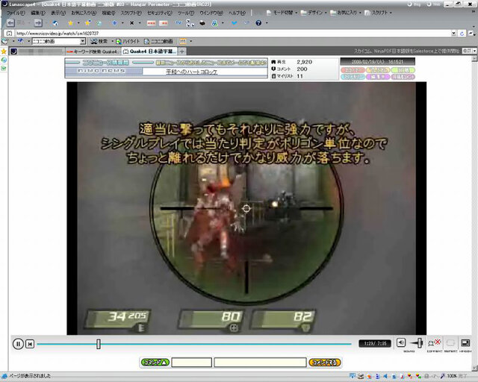Click the ハイライト highlight toolbar button
The width and height of the screenshot is (478, 382).
128,41
